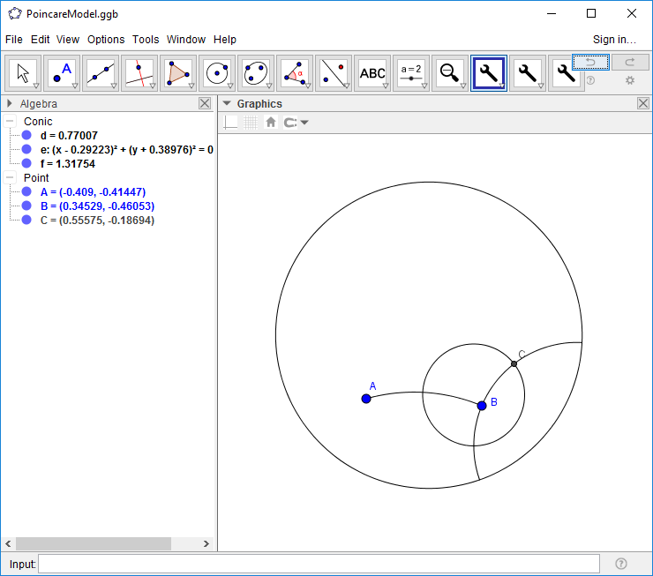The width and height of the screenshot is (653, 576).
Task: Expand the Algebra view style bar
Action: (x=10, y=103)
